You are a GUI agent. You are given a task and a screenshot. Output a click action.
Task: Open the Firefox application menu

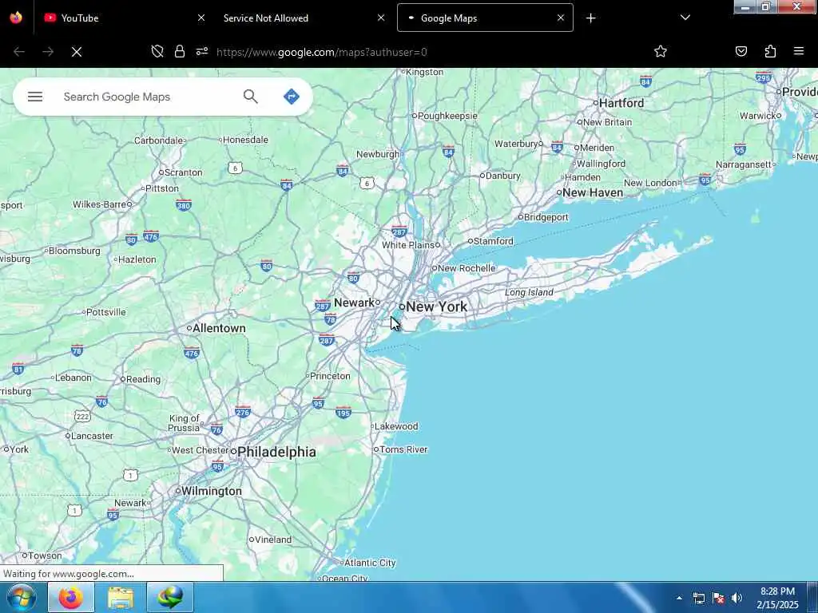pyautogui.click(x=799, y=51)
